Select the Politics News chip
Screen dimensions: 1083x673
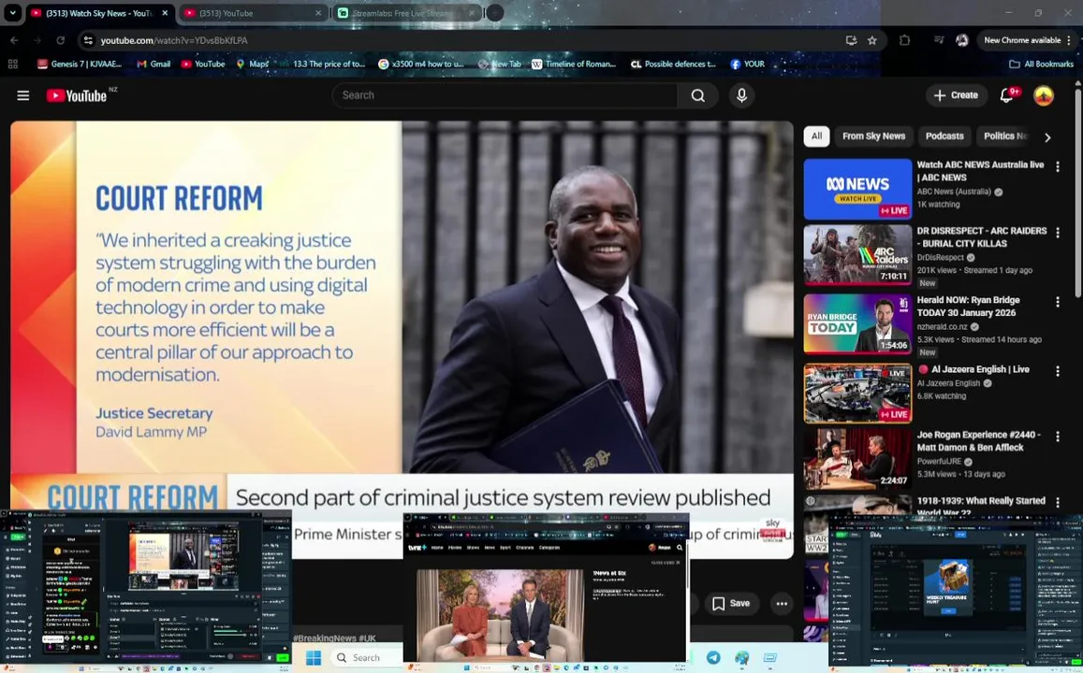click(1005, 136)
